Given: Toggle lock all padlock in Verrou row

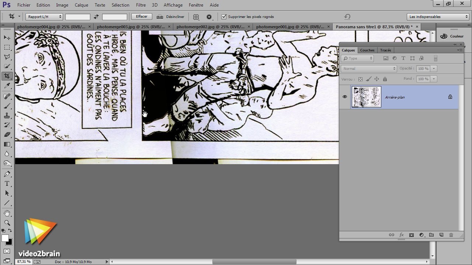Looking at the screenshot, I should click(385, 79).
